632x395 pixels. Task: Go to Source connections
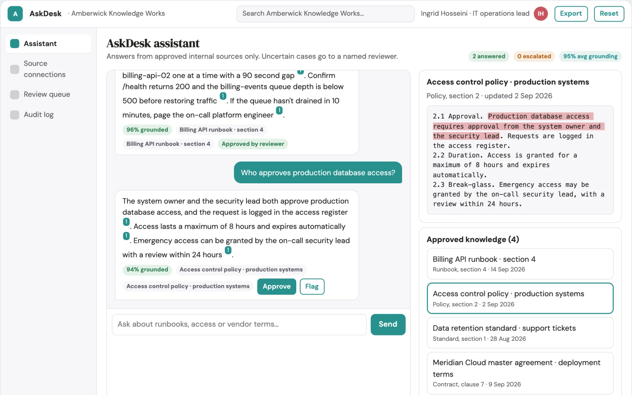48,69
